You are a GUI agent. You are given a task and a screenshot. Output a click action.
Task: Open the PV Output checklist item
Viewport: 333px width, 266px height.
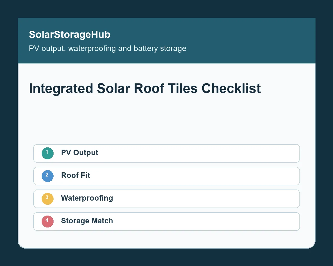(x=167, y=153)
